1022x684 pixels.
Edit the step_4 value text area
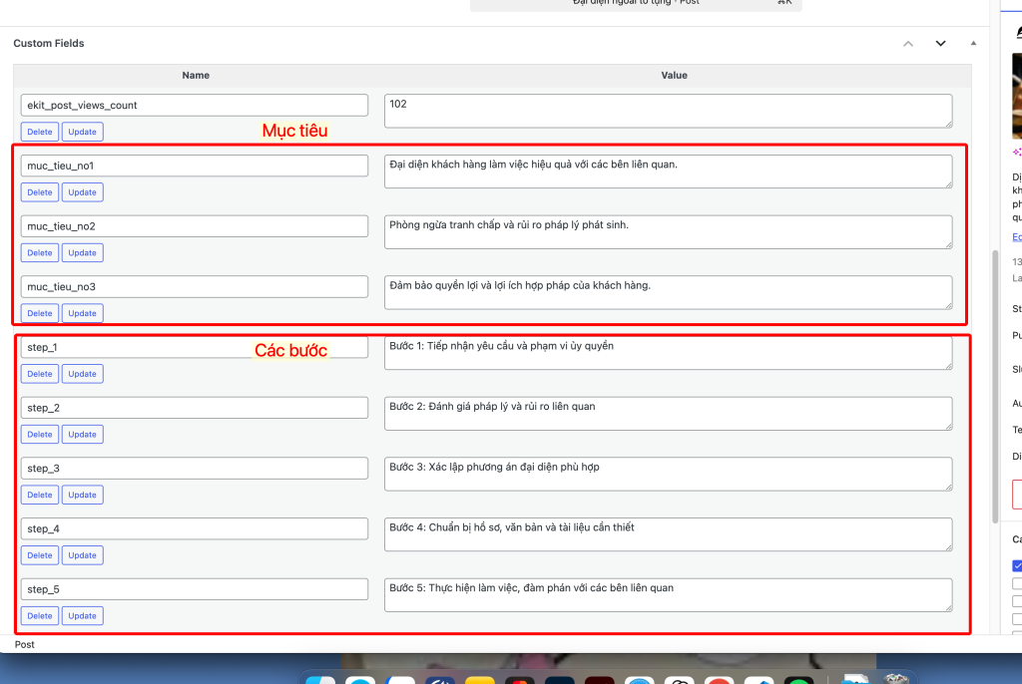coord(667,533)
